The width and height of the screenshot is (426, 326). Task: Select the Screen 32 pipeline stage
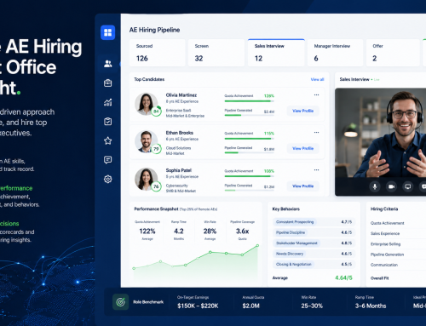click(216, 53)
